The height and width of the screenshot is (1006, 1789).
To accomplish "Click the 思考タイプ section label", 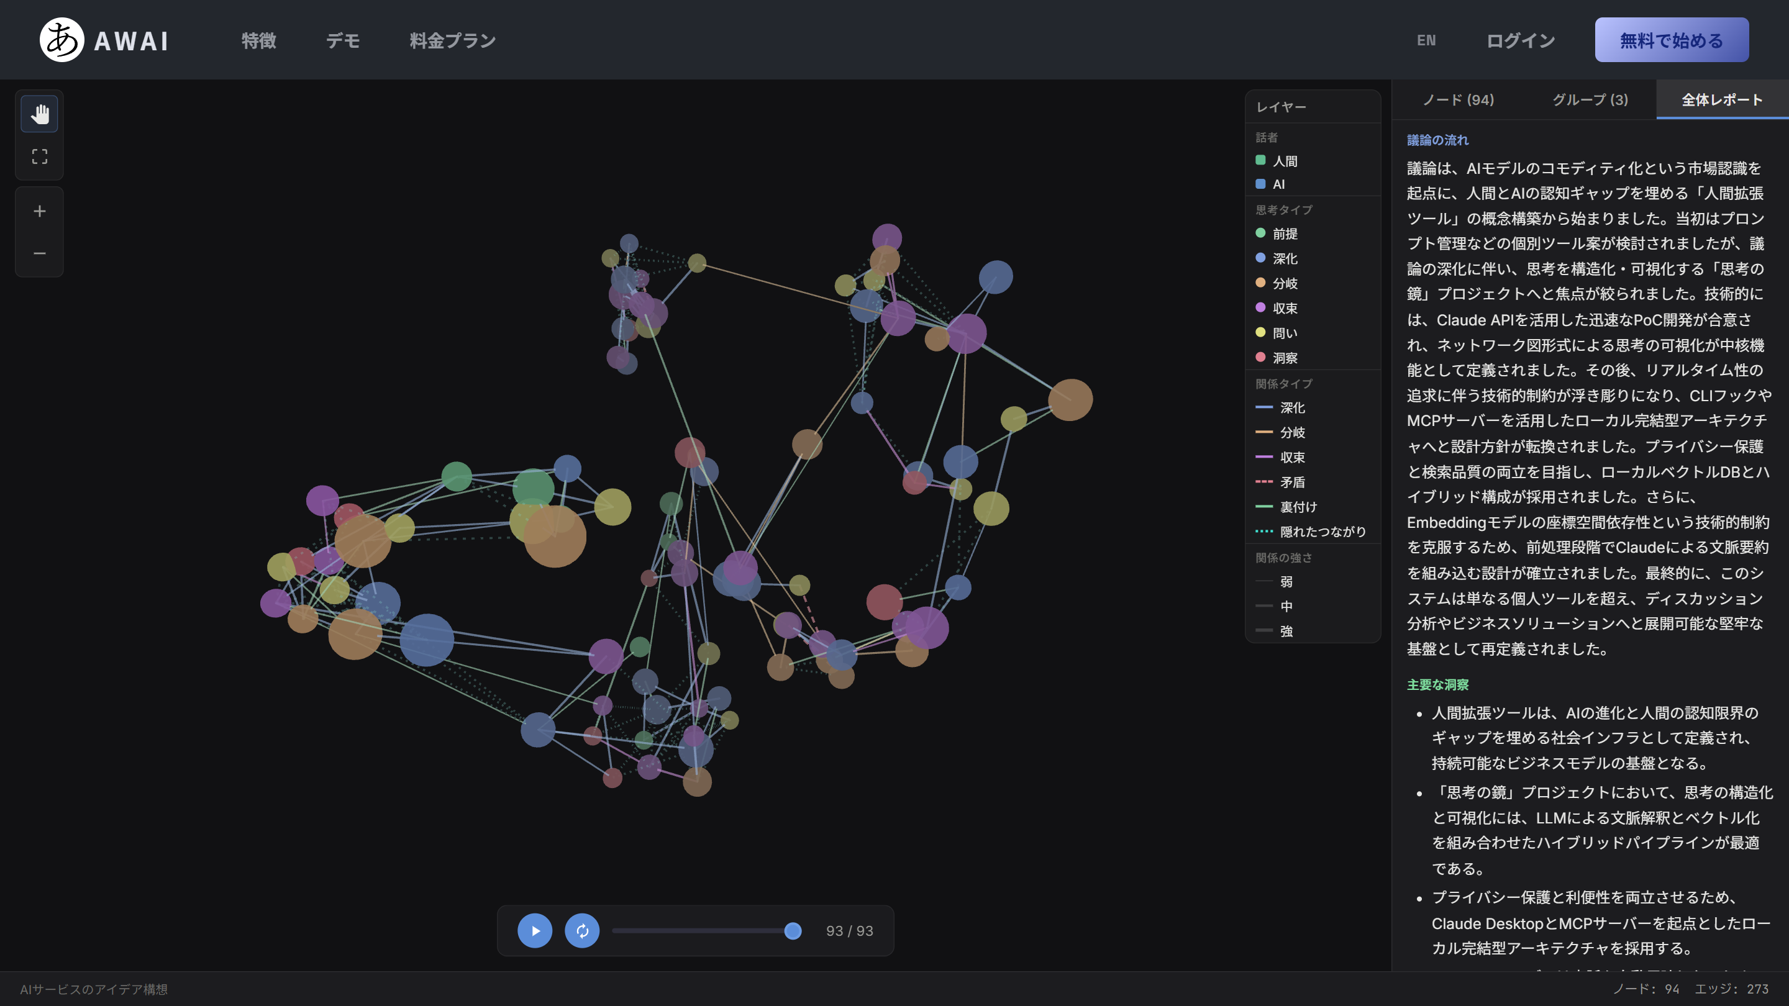I will pos(1284,210).
